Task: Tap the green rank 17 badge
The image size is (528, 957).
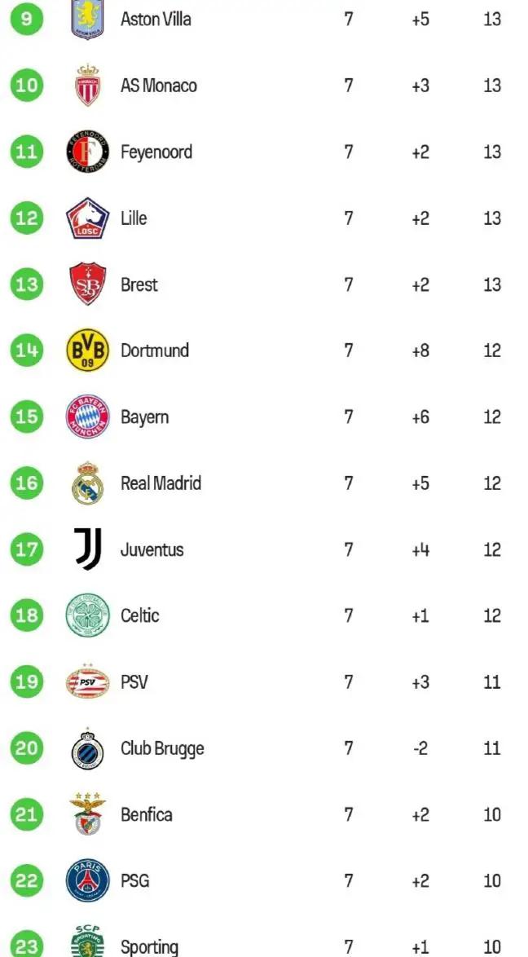Action: click(27, 549)
